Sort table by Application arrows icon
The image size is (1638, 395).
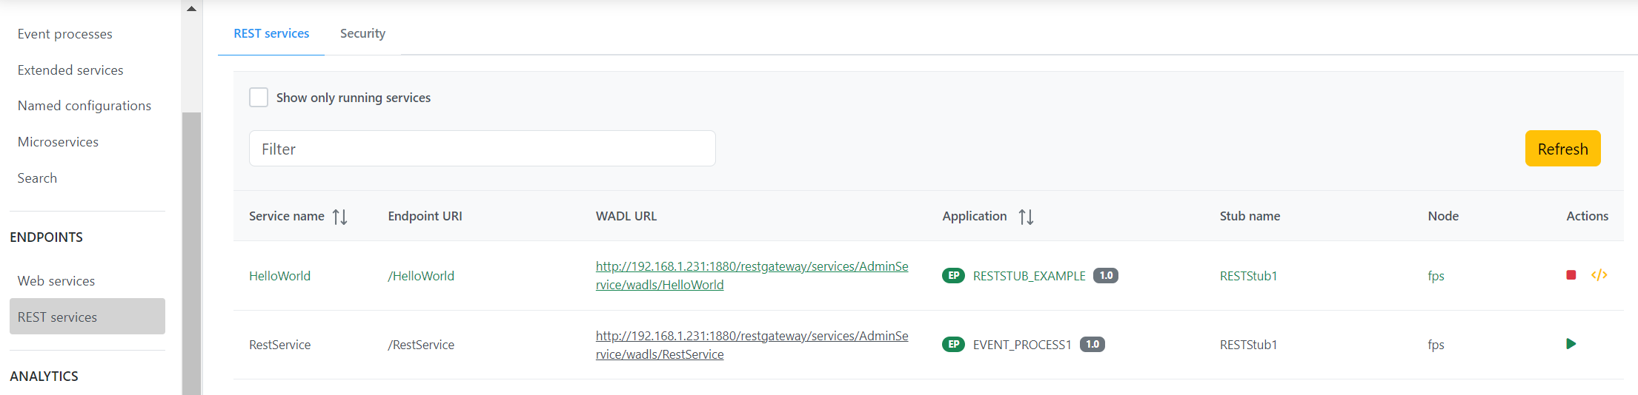tap(1026, 217)
